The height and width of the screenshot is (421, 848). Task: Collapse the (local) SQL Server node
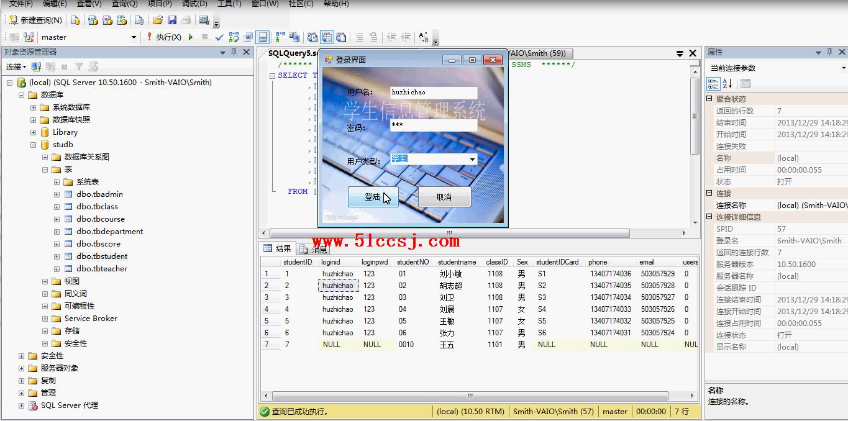point(9,83)
